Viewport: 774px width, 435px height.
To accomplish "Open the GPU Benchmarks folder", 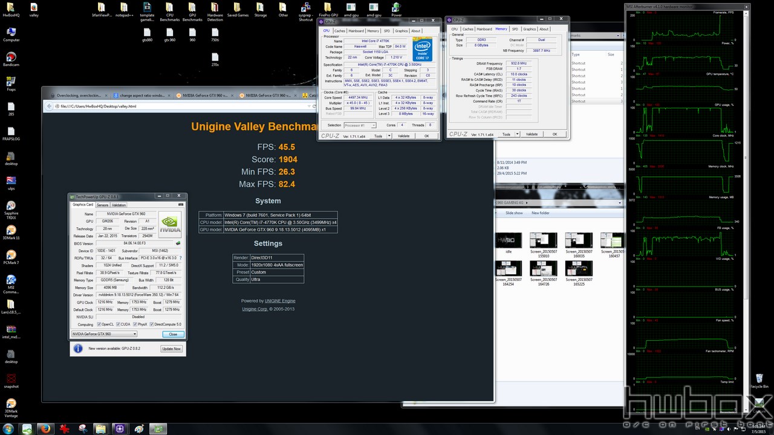I will tap(192, 11).
